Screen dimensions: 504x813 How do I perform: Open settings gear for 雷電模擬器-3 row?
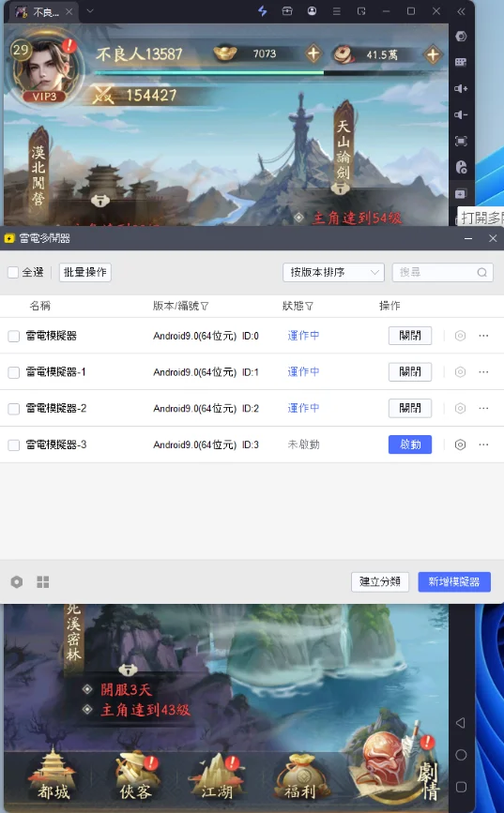[x=461, y=444]
